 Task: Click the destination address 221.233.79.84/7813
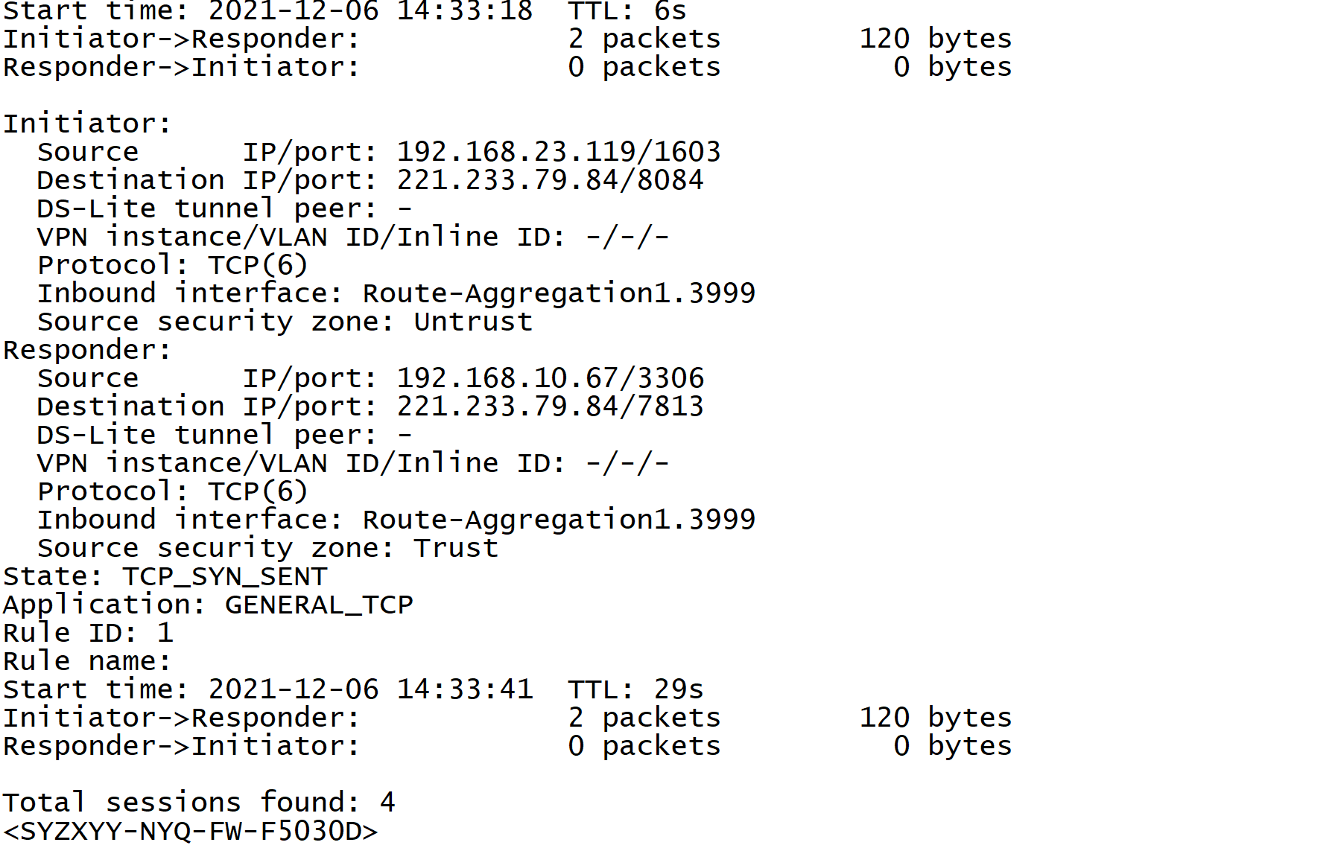point(550,407)
